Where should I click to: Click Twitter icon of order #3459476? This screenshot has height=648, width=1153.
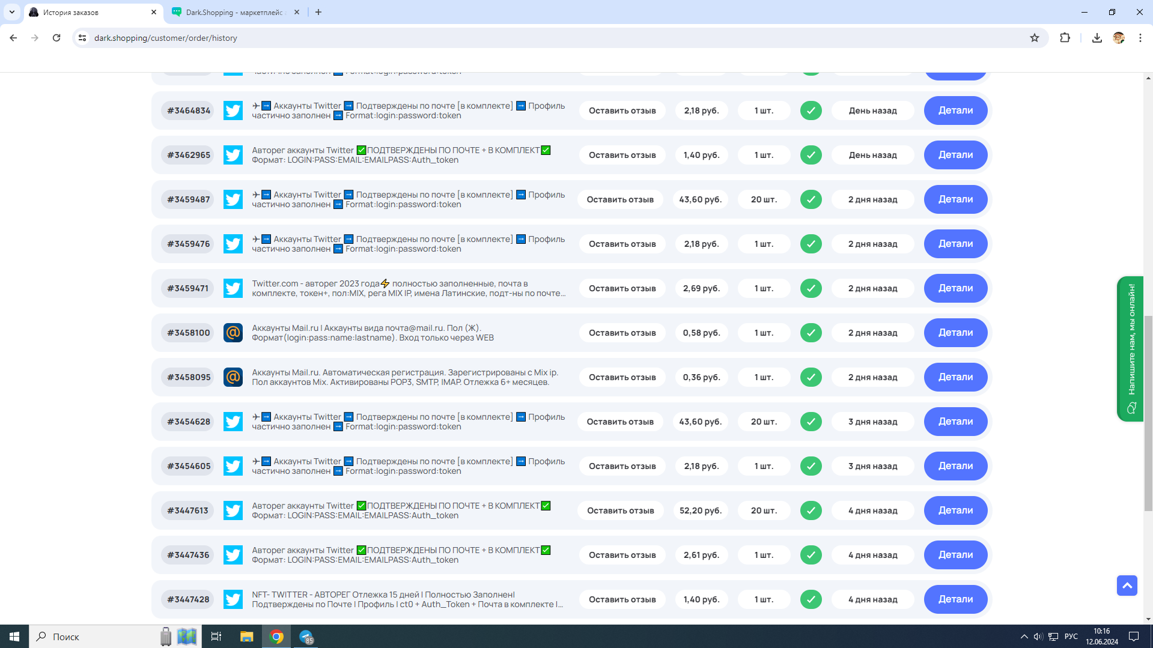(x=233, y=244)
